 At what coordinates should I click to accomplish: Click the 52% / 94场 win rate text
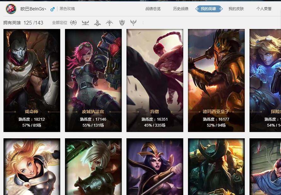coord(216,125)
